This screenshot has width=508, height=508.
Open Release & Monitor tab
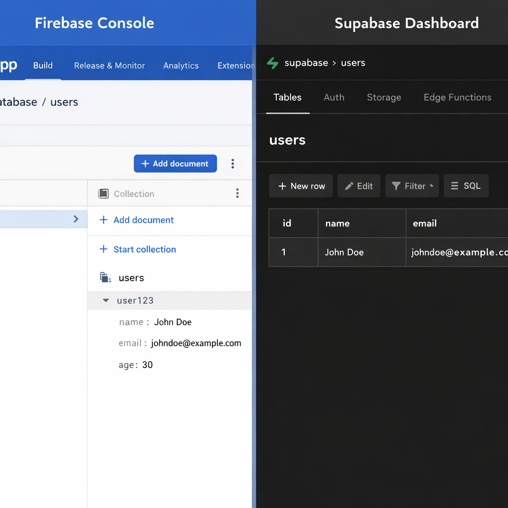109,65
